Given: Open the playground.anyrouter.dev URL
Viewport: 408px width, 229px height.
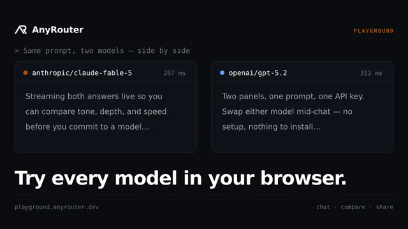Looking at the screenshot, I should (x=57, y=207).
